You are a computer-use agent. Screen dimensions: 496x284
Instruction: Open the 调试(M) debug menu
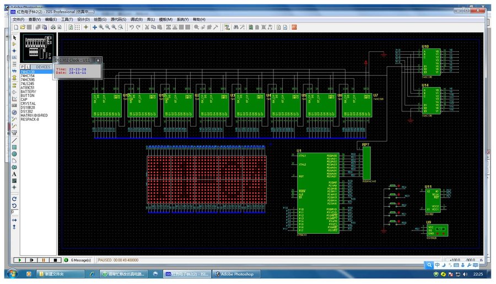[x=137, y=19]
